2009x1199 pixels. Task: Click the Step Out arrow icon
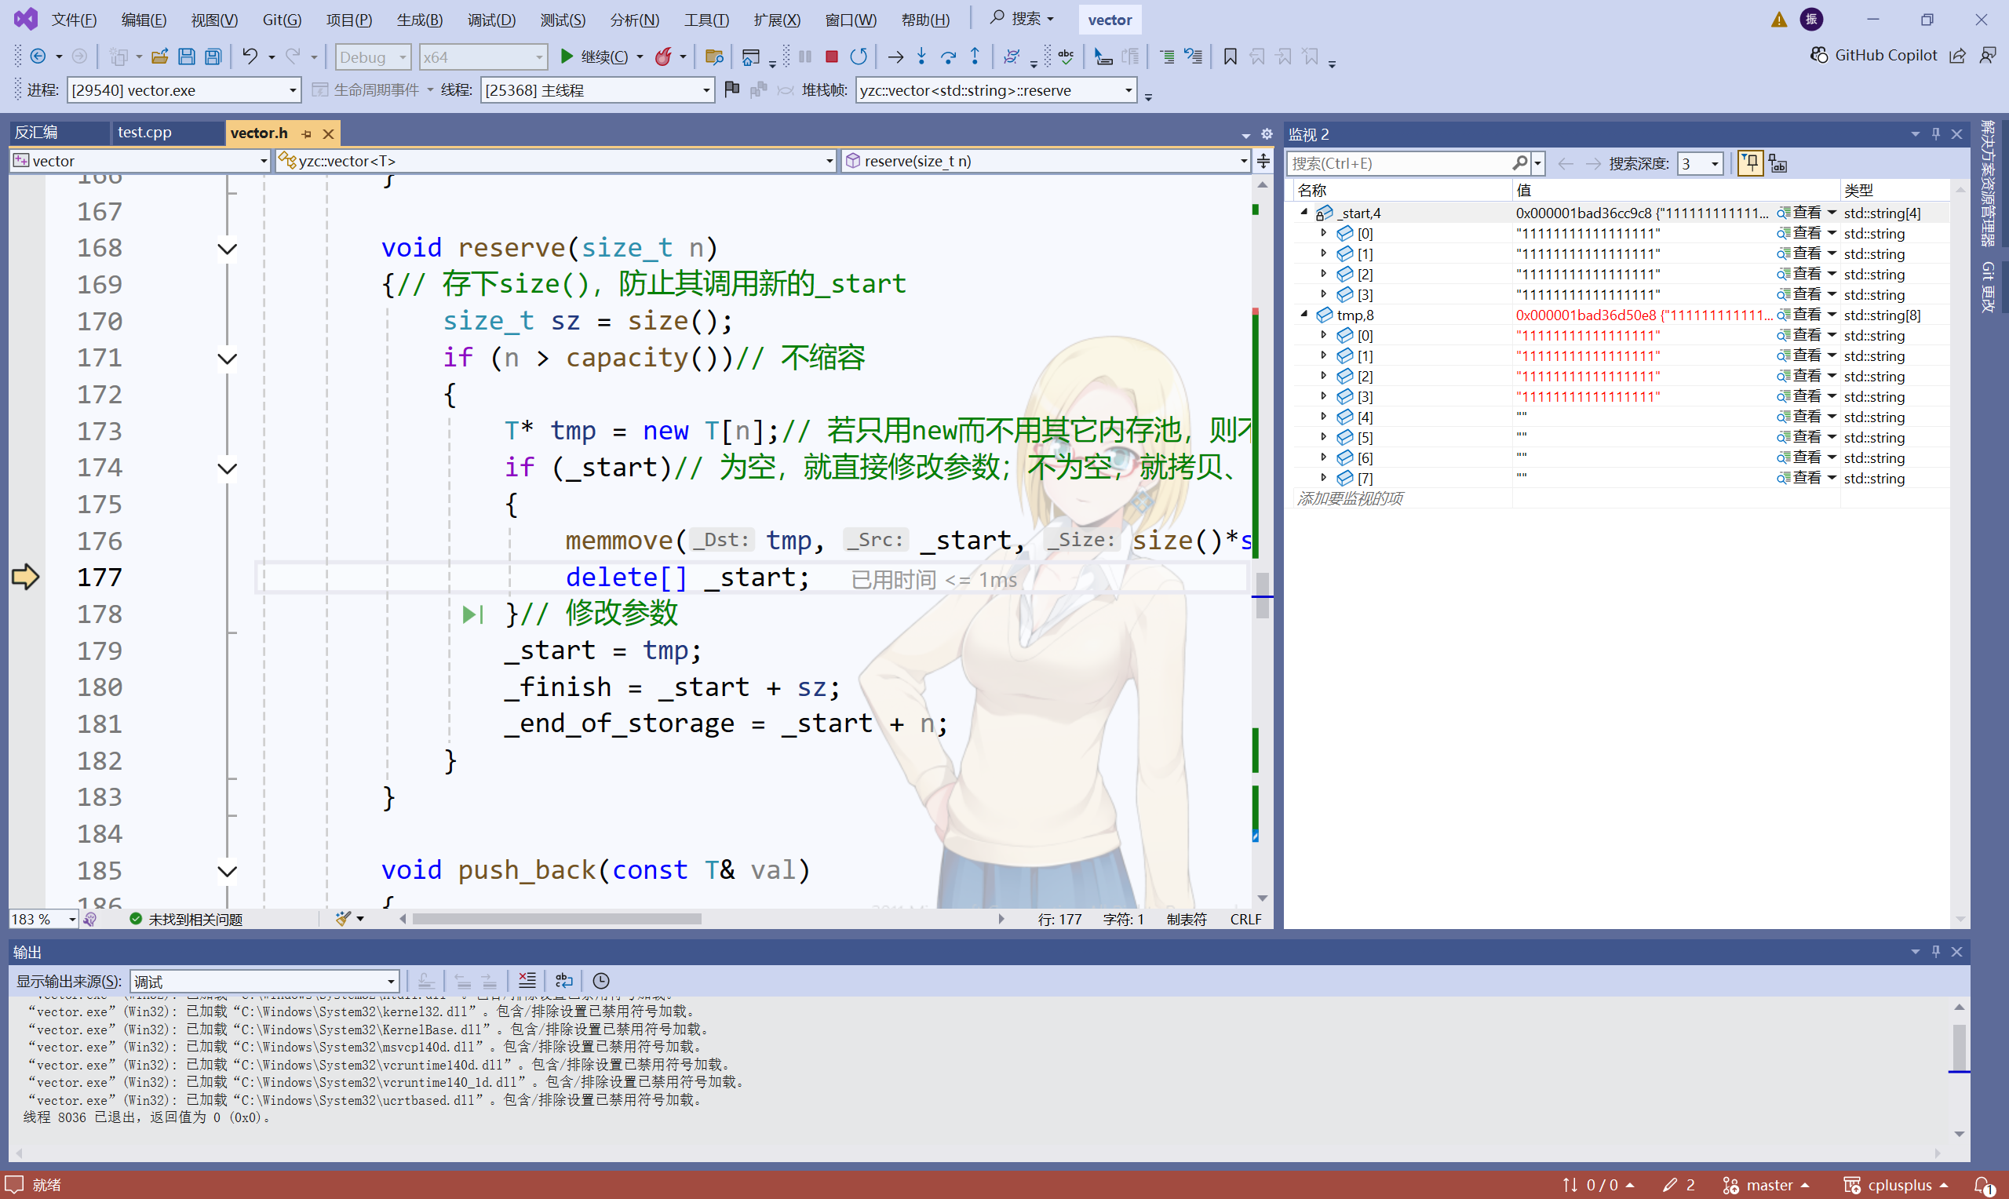[x=975, y=56]
